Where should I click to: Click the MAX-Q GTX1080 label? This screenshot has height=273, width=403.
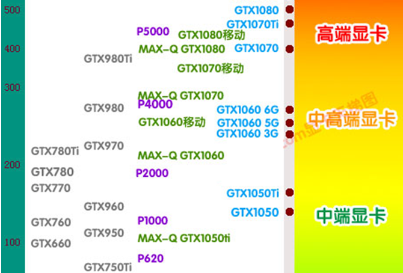point(182,49)
